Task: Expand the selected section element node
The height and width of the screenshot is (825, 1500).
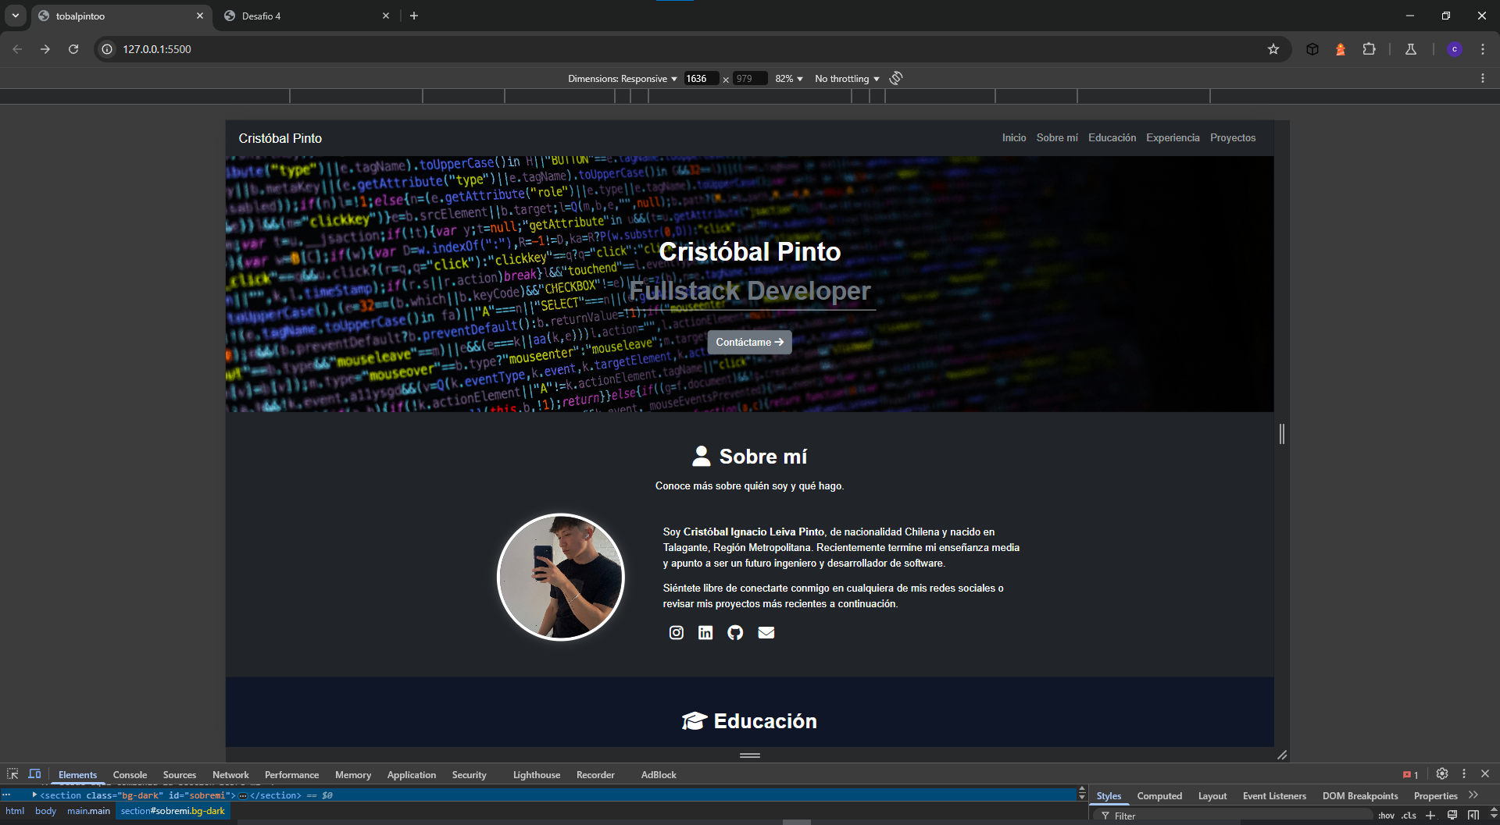Action: [x=34, y=795]
